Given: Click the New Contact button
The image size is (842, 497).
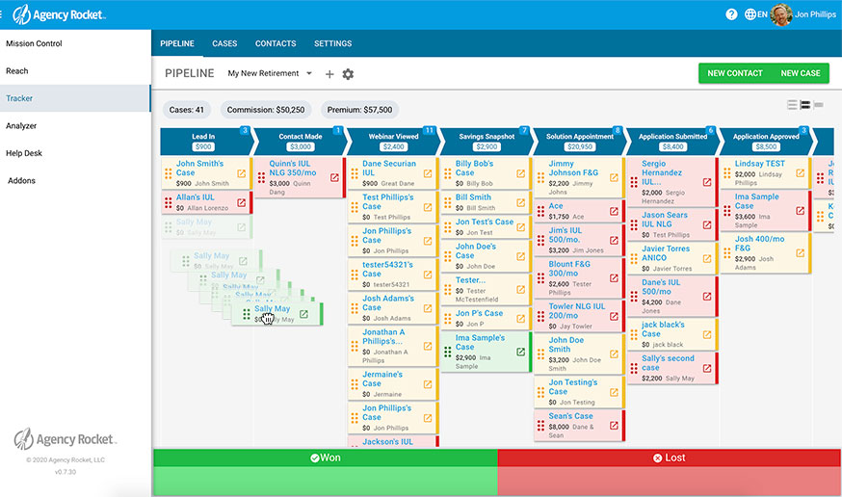Looking at the screenshot, I should click(734, 73).
